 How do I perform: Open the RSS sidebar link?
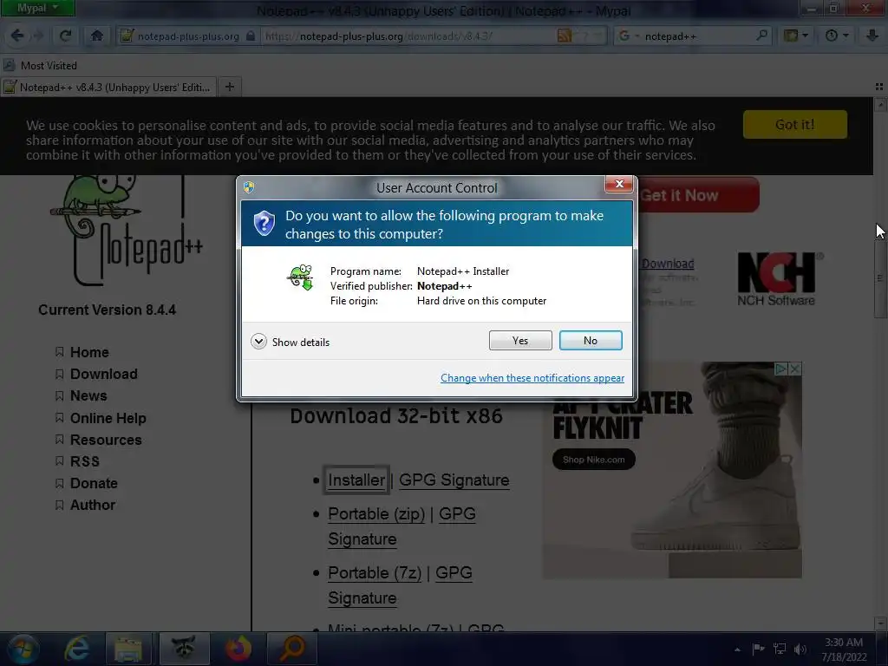[x=85, y=461]
